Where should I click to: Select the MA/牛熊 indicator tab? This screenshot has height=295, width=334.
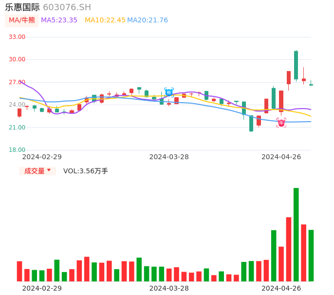tap(22, 20)
